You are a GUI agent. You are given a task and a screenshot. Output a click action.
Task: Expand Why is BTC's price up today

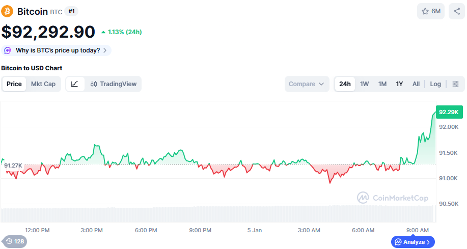coord(61,50)
